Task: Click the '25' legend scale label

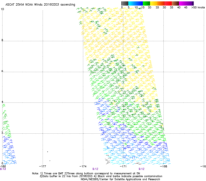Action: (x=157, y=8)
